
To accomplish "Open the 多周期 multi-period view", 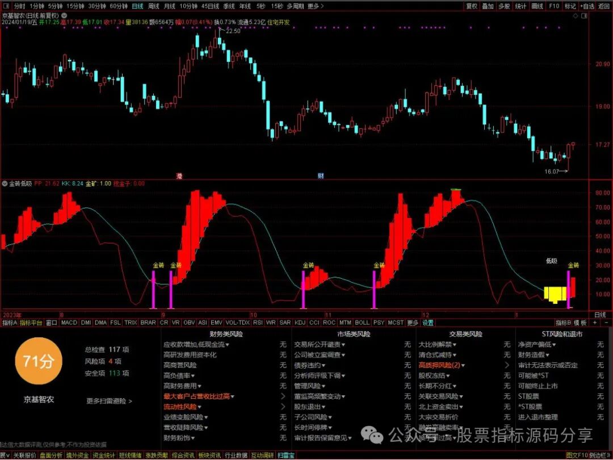I will point(295,6).
